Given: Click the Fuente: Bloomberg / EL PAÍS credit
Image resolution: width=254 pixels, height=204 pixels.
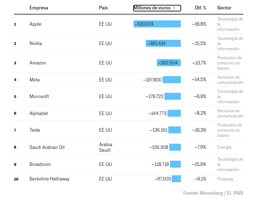Looking at the screenshot, I should pyautogui.click(x=213, y=193).
